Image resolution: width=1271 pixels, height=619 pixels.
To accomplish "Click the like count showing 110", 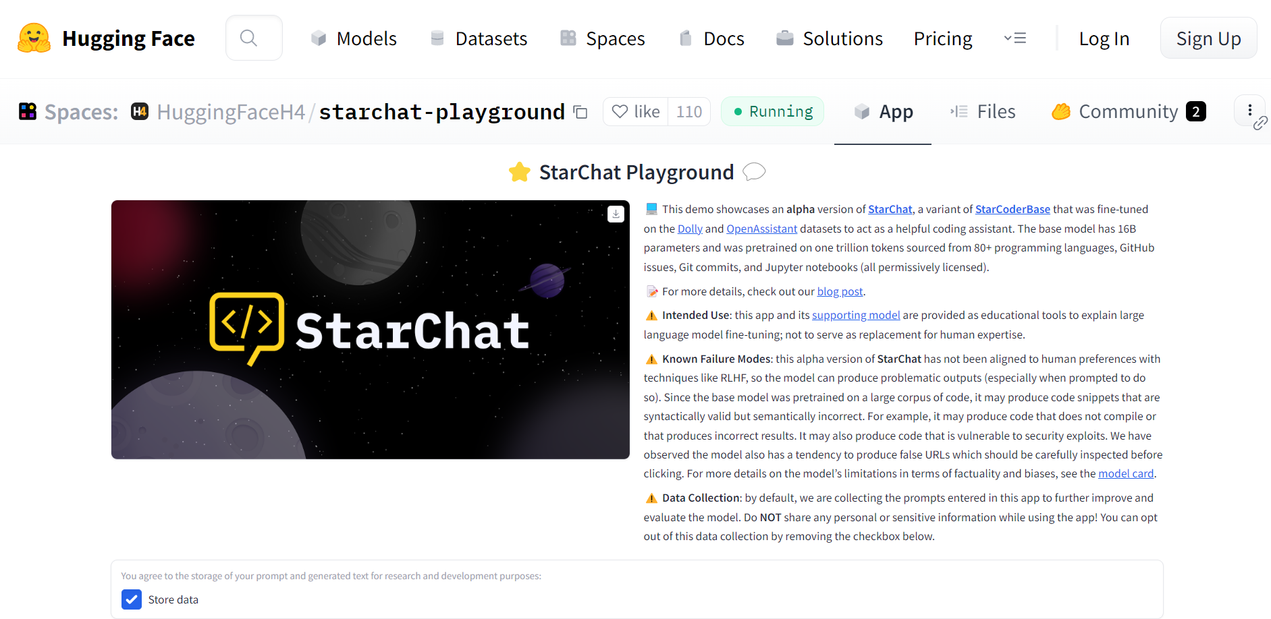I will click(x=688, y=111).
